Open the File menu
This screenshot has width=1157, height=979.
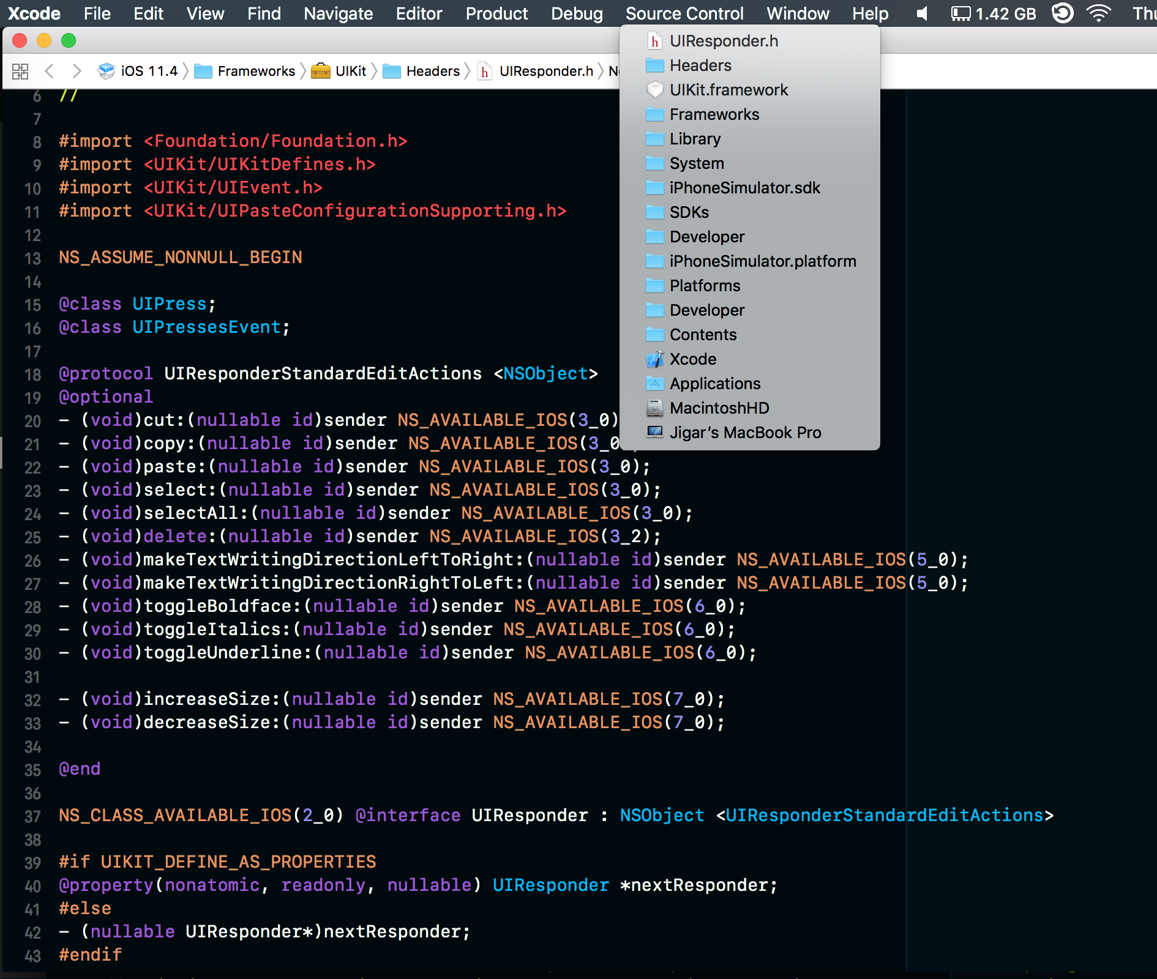pyautogui.click(x=97, y=13)
